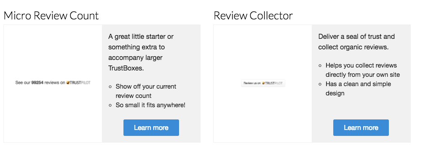Click the white preview area of Micro Review Count
This screenshot has height=157, width=423.
pos(53,84)
